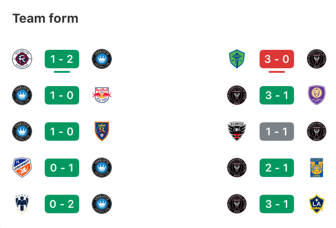The height and width of the screenshot is (228, 336).
Task: Click the Charlotte FC crest beside Red Bulls match
Action: pos(22,95)
